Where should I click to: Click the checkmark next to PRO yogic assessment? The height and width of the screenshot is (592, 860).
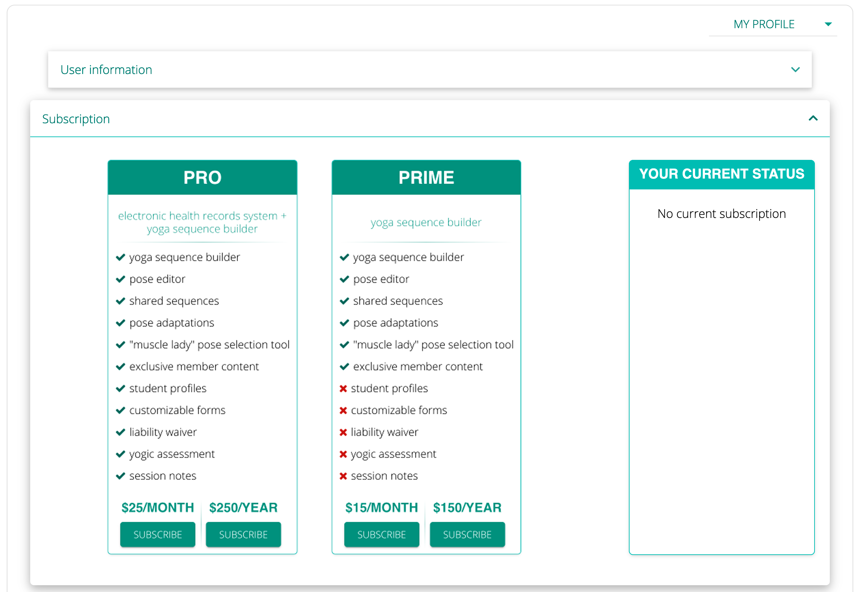120,454
